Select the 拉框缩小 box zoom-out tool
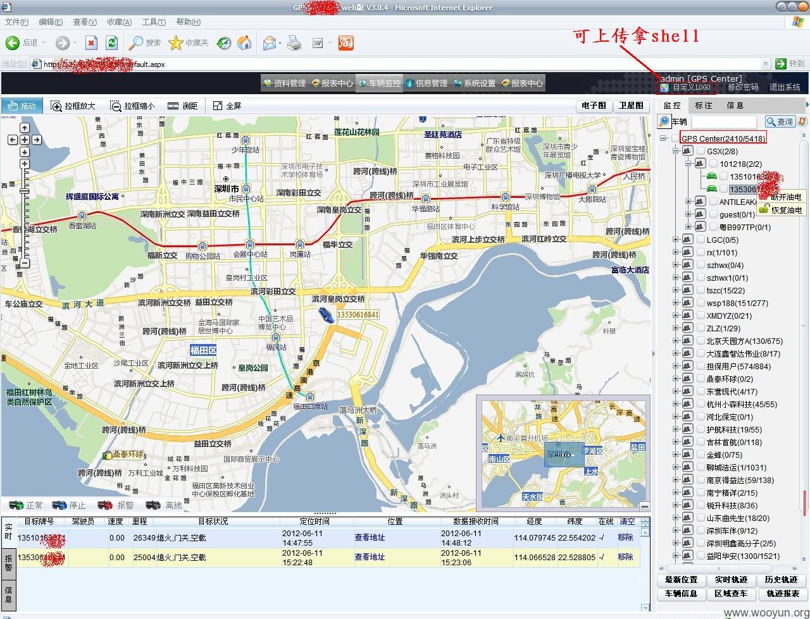 (x=132, y=106)
